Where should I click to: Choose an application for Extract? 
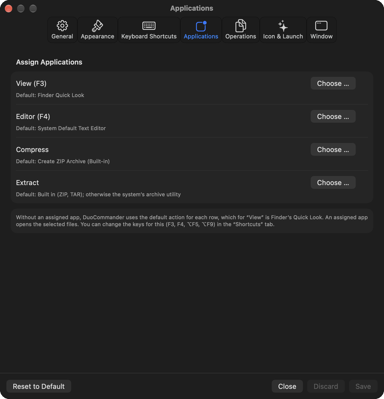click(333, 183)
